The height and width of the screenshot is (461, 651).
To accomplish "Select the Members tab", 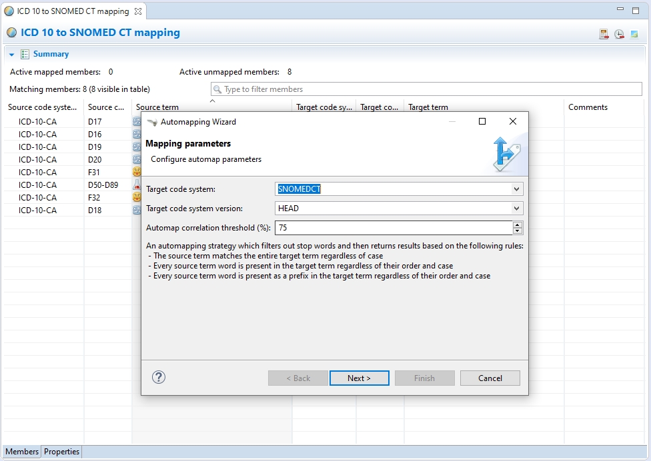I will [x=22, y=452].
